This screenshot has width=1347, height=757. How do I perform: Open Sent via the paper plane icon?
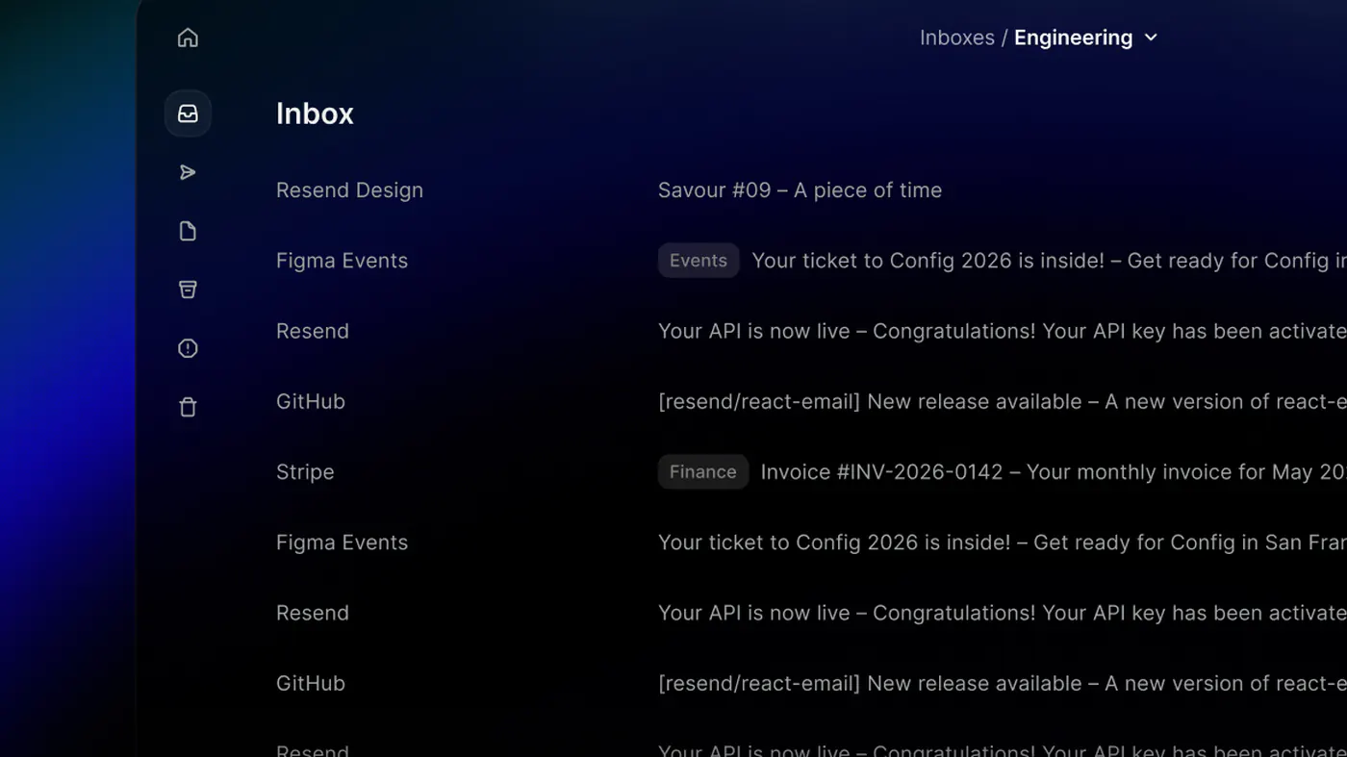188,172
